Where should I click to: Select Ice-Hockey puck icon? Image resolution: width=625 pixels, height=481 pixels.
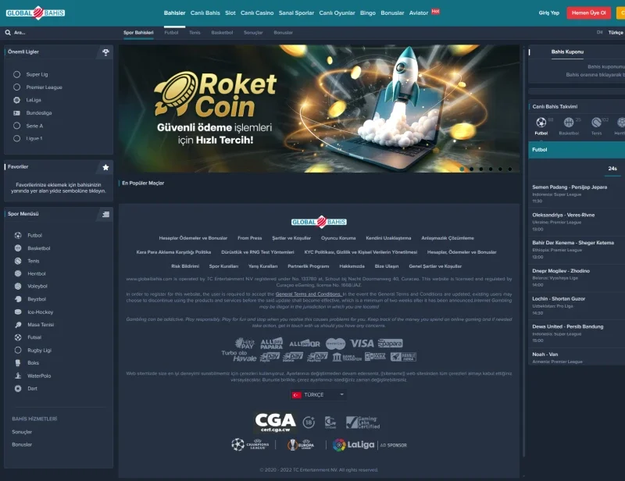[x=18, y=312]
